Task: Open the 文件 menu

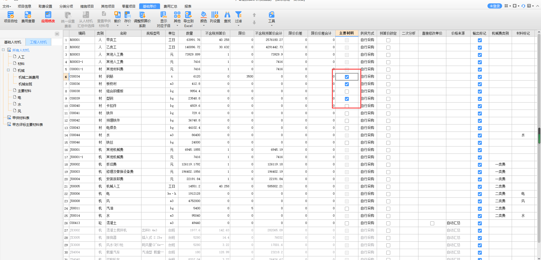Action: click(x=6, y=6)
